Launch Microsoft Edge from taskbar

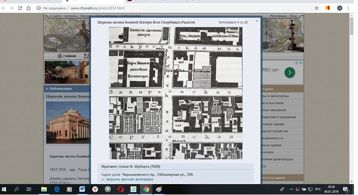[x=57, y=189]
